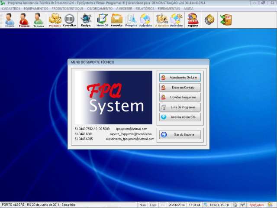This screenshot has height=208, width=277.
Task: Select the Num indicator in status bar
Action: point(142,205)
